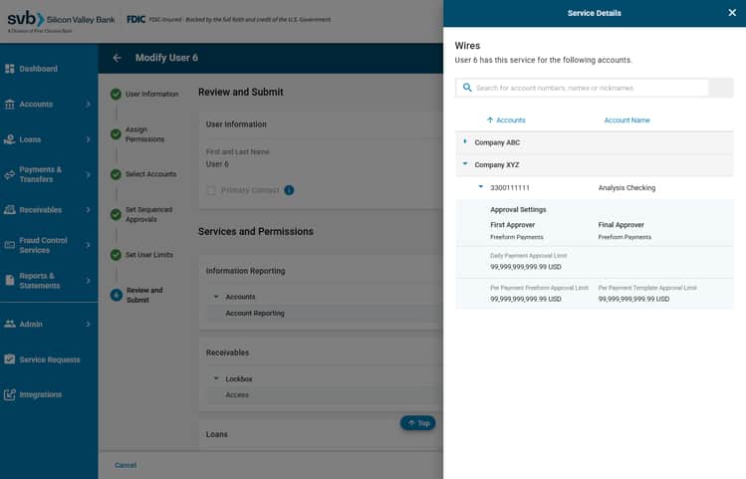Close the Service Details panel
This screenshot has width=746, height=479.
(732, 13)
